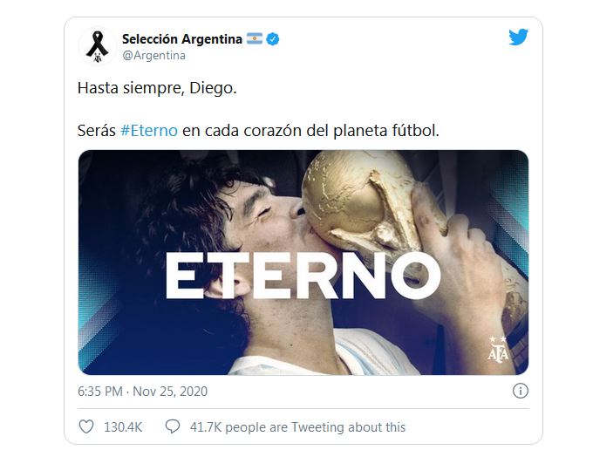
Task: View 41.7K people are Tweeting about this
Action: (x=297, y=427)
